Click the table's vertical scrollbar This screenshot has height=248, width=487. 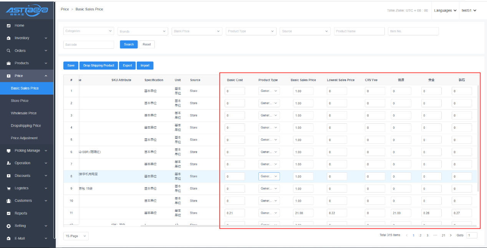pos(478,138)
